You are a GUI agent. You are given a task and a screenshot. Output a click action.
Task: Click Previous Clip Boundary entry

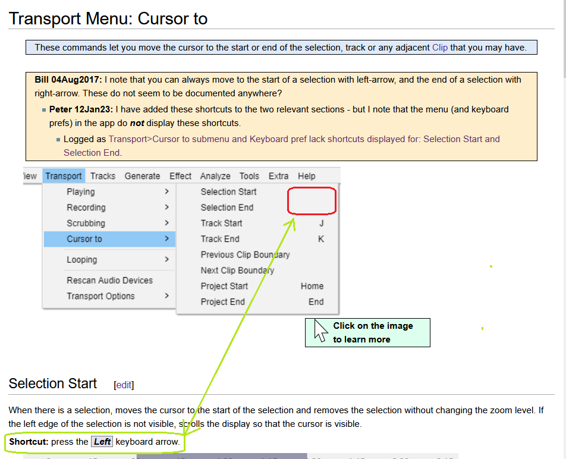click(246, 254)
